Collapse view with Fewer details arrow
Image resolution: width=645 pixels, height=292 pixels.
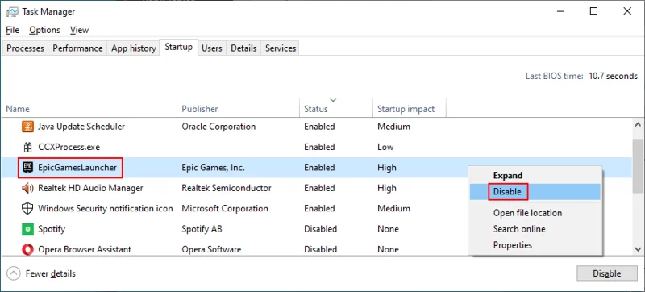(14, 273)
